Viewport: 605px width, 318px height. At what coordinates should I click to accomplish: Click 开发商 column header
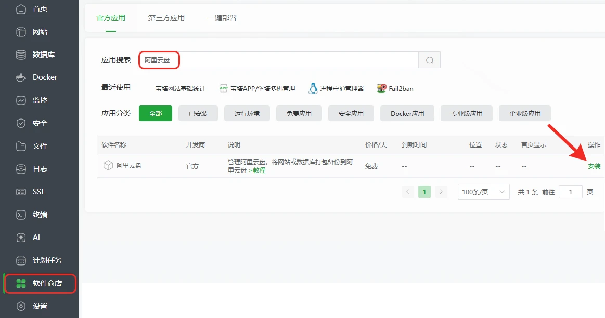(x=195, y=145)
